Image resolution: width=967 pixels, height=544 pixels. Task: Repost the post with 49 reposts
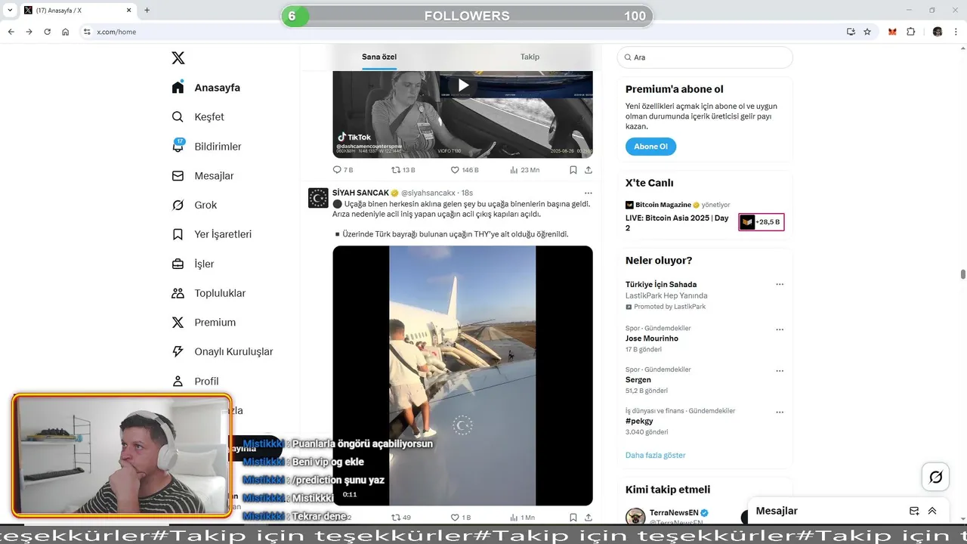pos(401,518)
